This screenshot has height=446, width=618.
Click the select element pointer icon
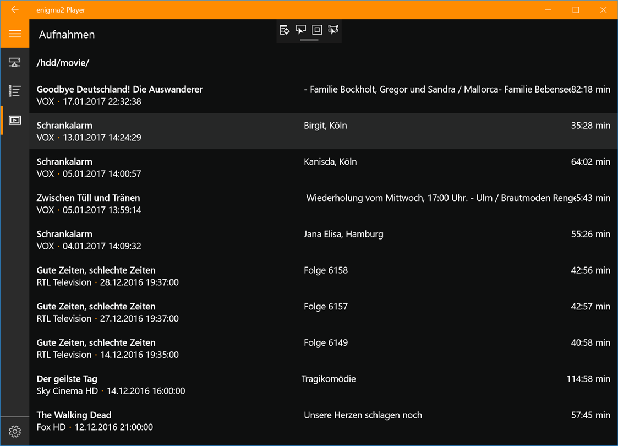300,30
